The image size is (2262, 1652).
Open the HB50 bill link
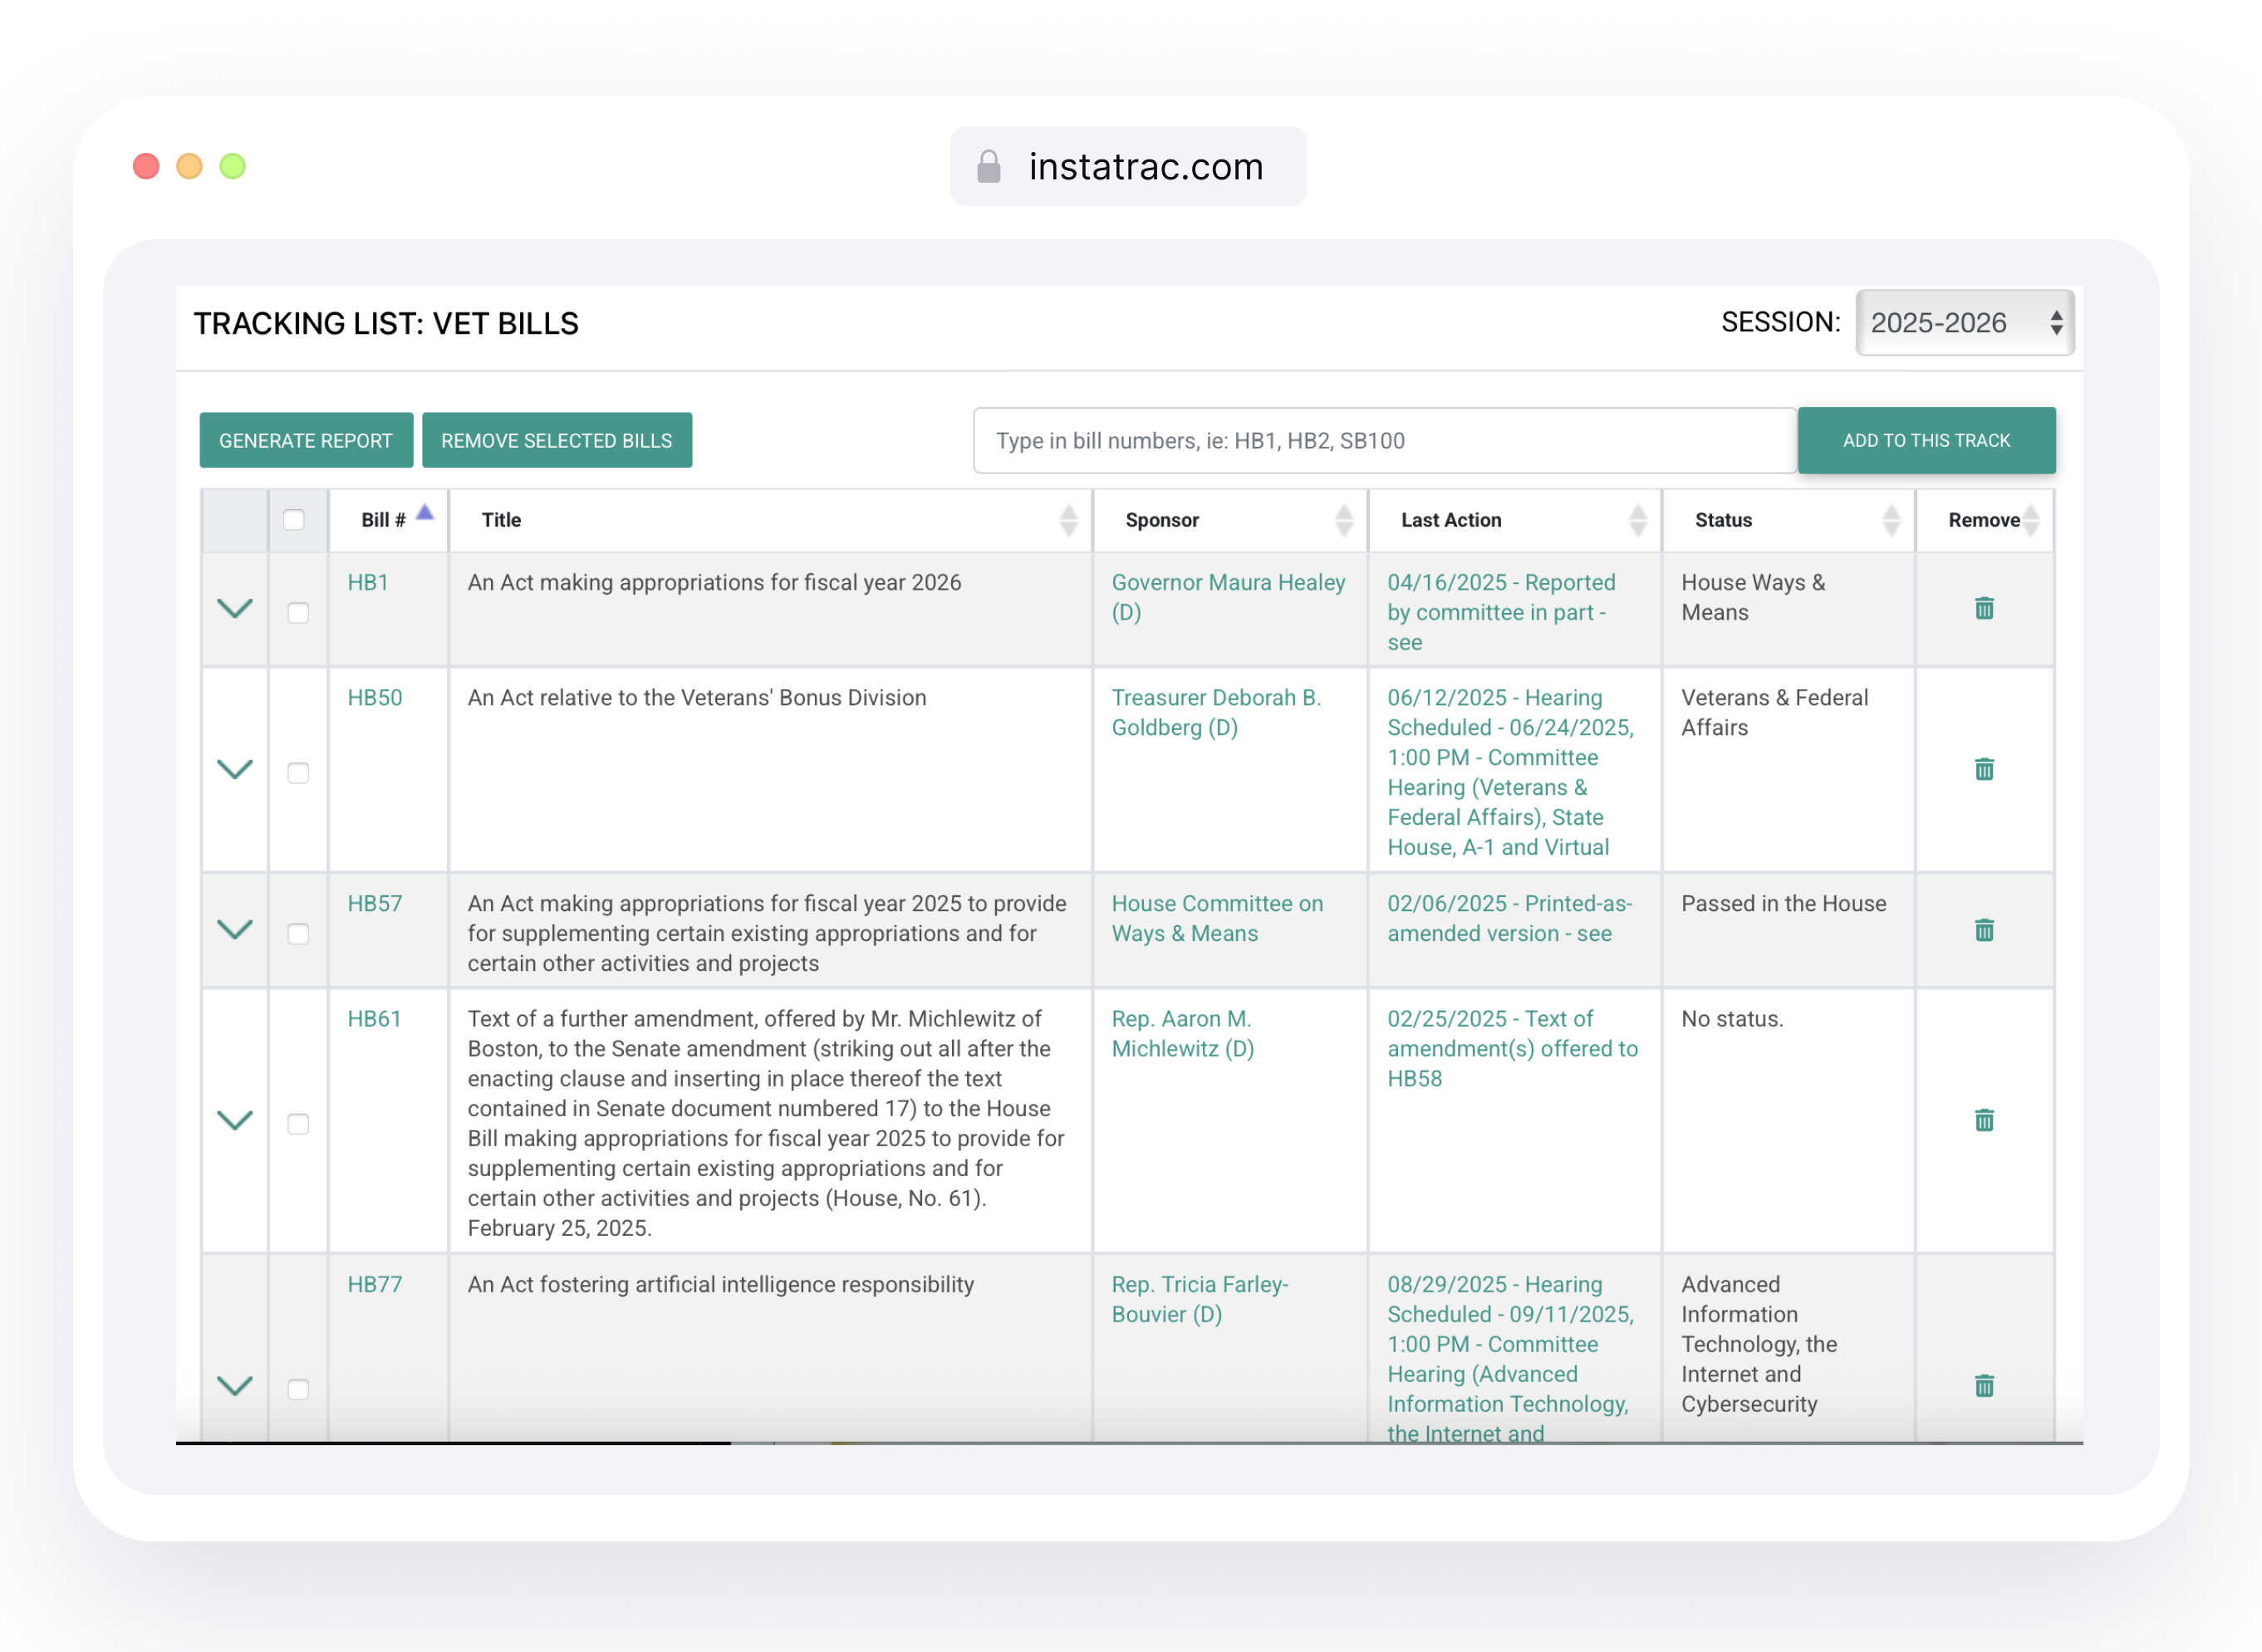pos(375,698)
